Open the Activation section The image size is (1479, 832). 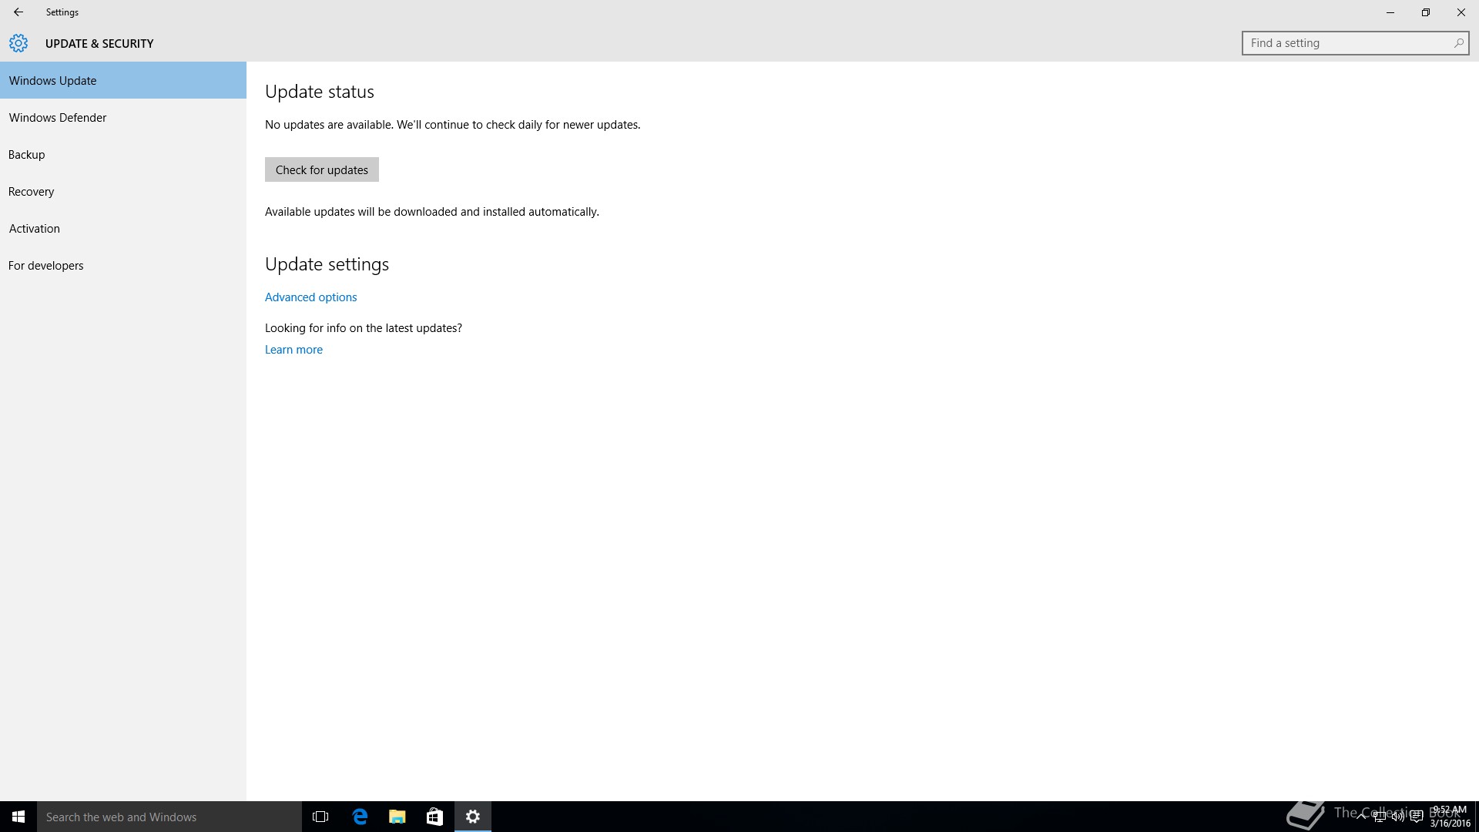coord(123,228)
